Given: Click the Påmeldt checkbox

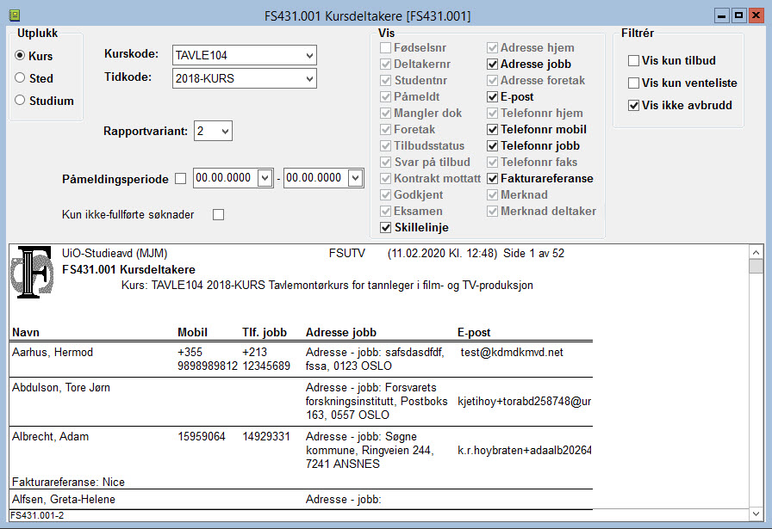Looking at the screenshot, I should pos(385,97).
